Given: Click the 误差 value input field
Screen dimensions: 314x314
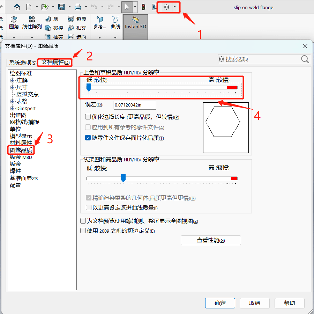Looking at the screenshot, I should coord(135,105).
